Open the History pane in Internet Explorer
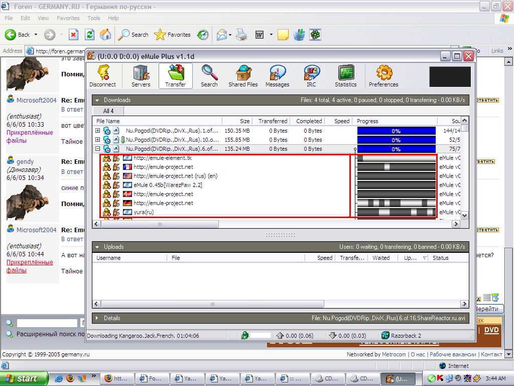514x386 pixels. [203, 35]
